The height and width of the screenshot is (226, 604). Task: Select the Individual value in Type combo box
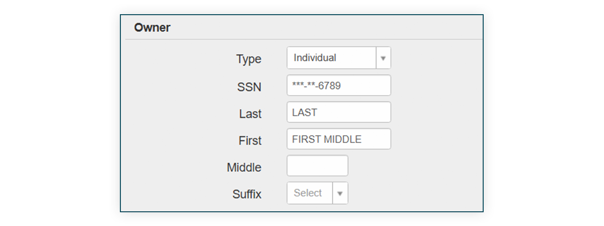coord(315,58)
